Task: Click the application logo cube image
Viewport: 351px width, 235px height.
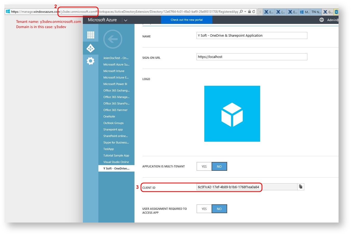Action: [232, 114]
